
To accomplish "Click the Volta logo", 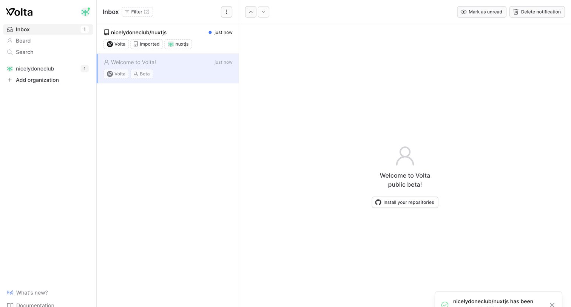I will (19, 12).
